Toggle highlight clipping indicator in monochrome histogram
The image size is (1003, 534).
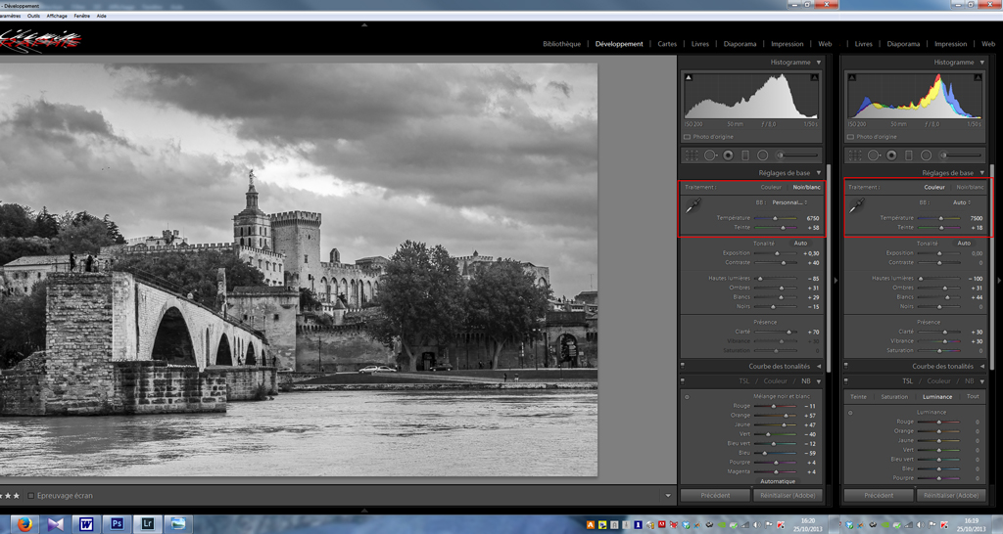814,77
